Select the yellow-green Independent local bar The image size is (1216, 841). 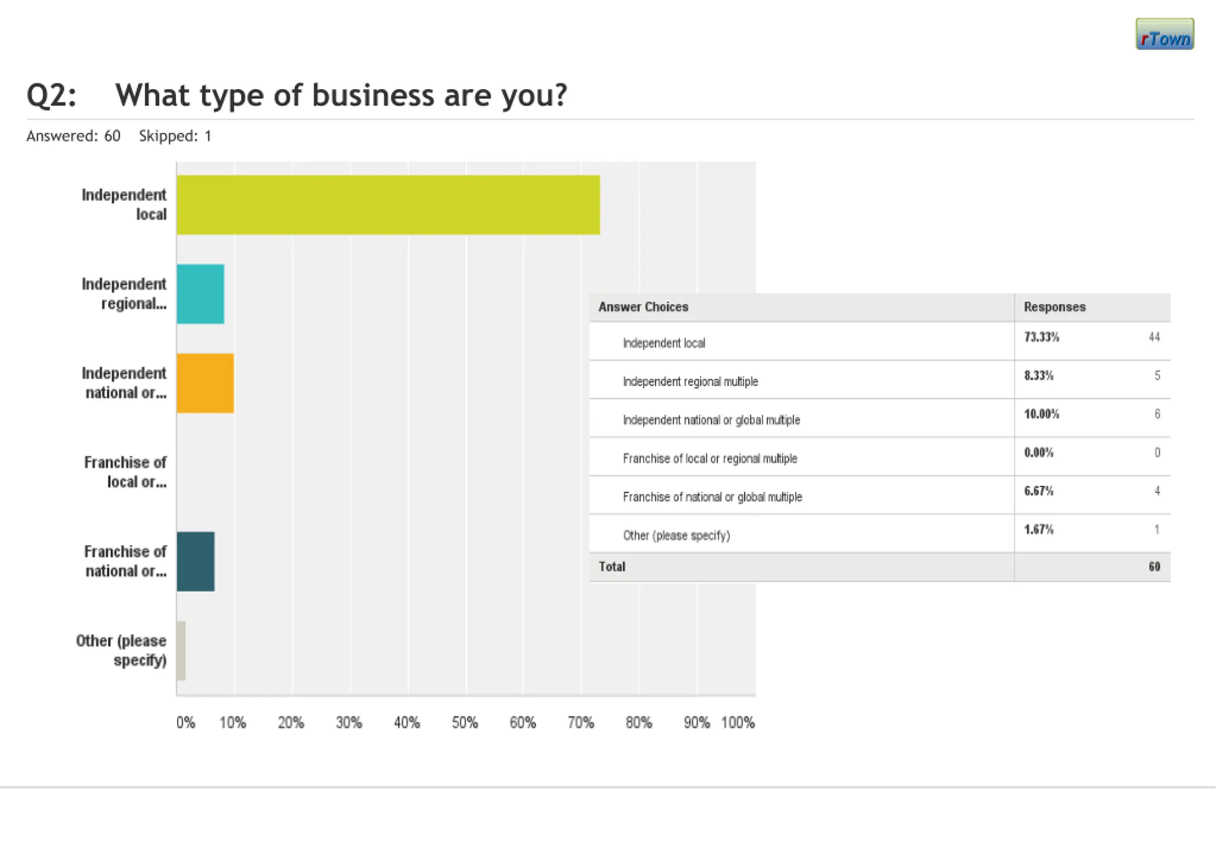388,205
